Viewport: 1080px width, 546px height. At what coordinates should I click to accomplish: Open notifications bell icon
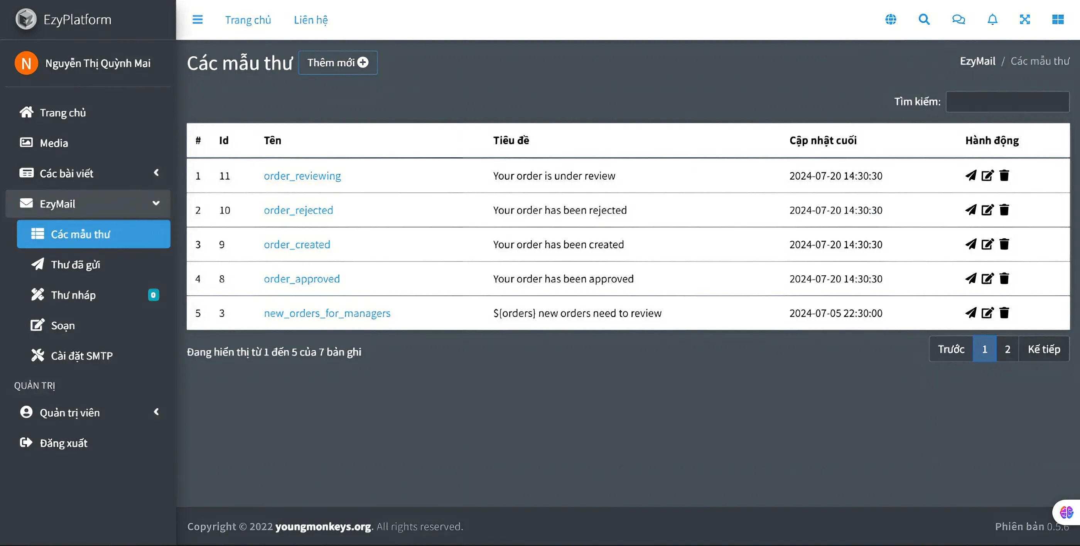tap(992, 19)
